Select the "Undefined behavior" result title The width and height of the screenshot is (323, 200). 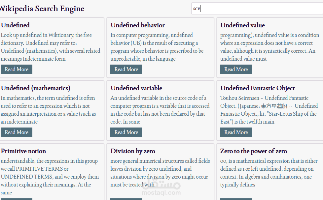138,25
